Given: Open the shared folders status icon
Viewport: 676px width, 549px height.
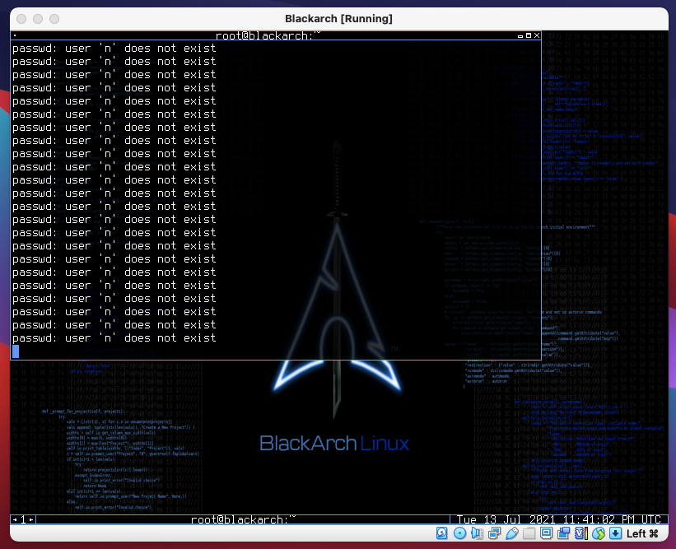Looking at the screenshot, I should (x=528, y=533).
